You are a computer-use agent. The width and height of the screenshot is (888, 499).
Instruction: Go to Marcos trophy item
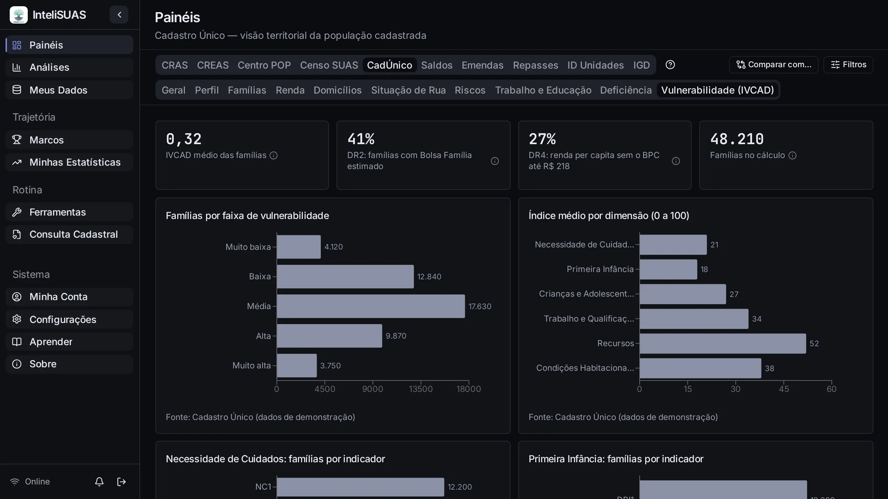coord(69,140)
